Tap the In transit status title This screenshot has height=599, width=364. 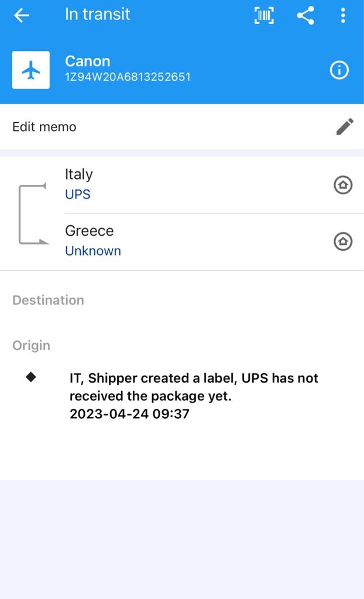[98, 15]
